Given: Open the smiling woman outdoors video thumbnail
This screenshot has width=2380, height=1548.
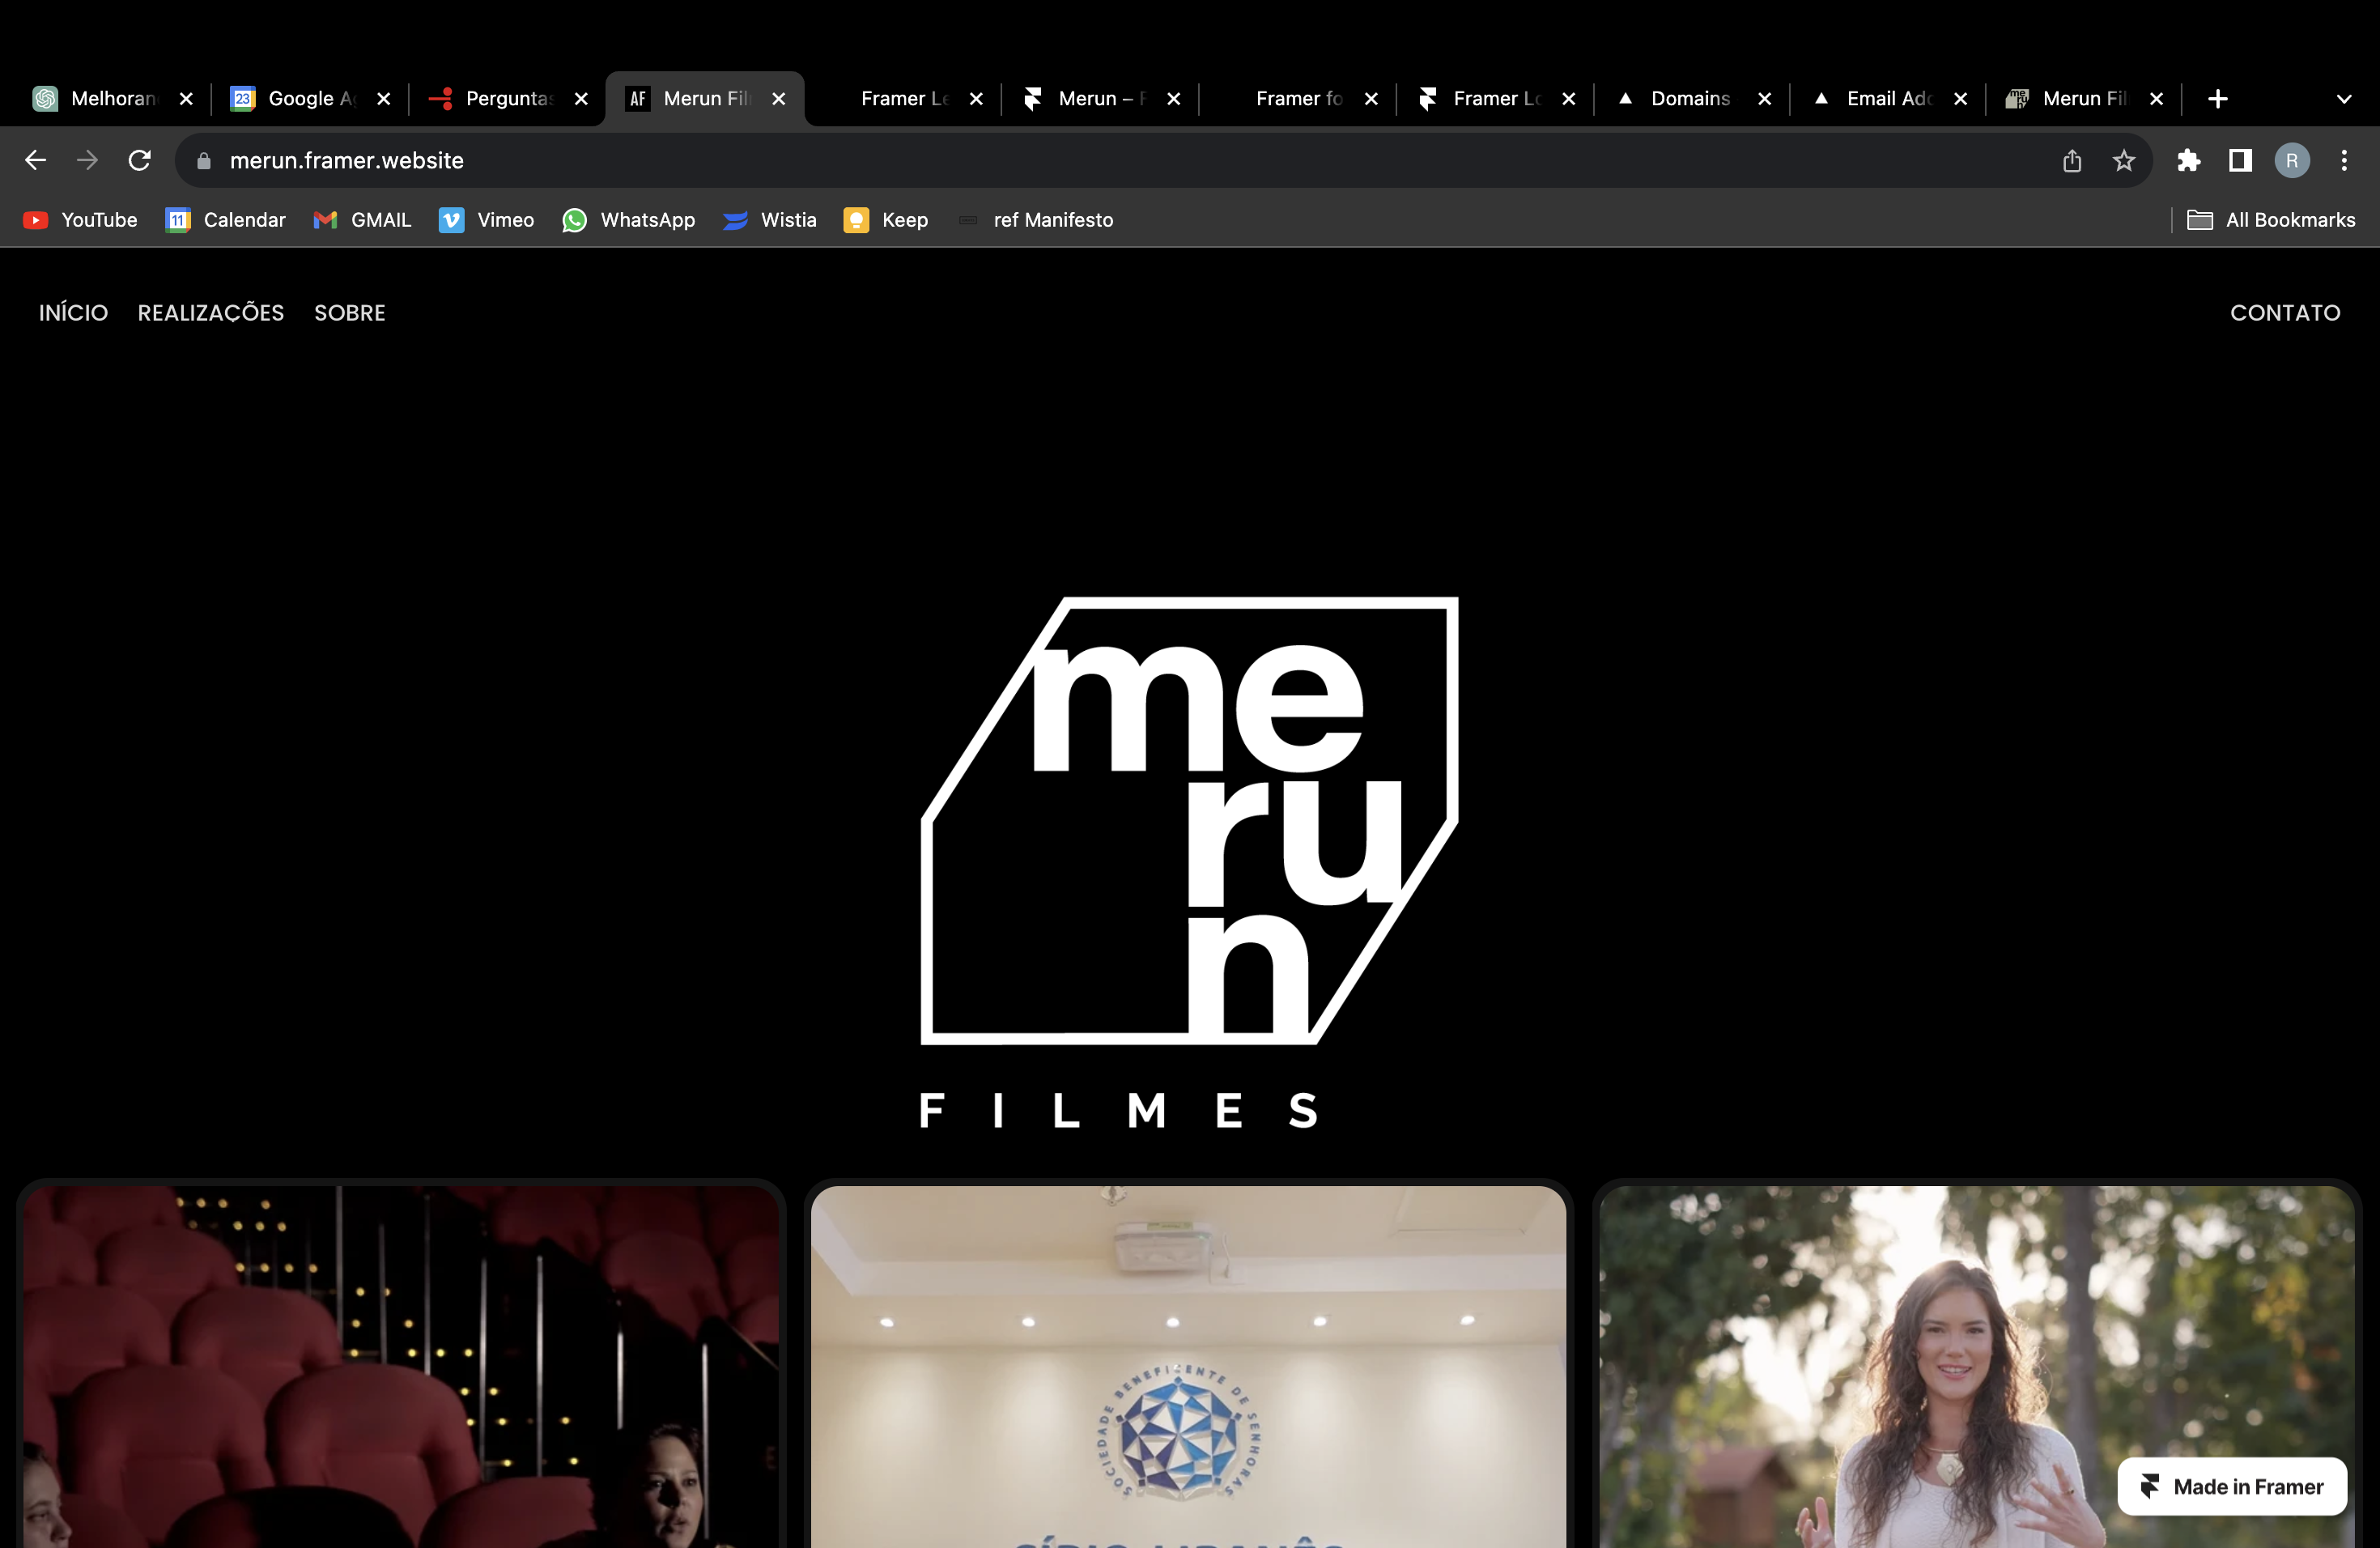Looking at the screenshot, I should pyautogui.click(x=1977, y=1366).
